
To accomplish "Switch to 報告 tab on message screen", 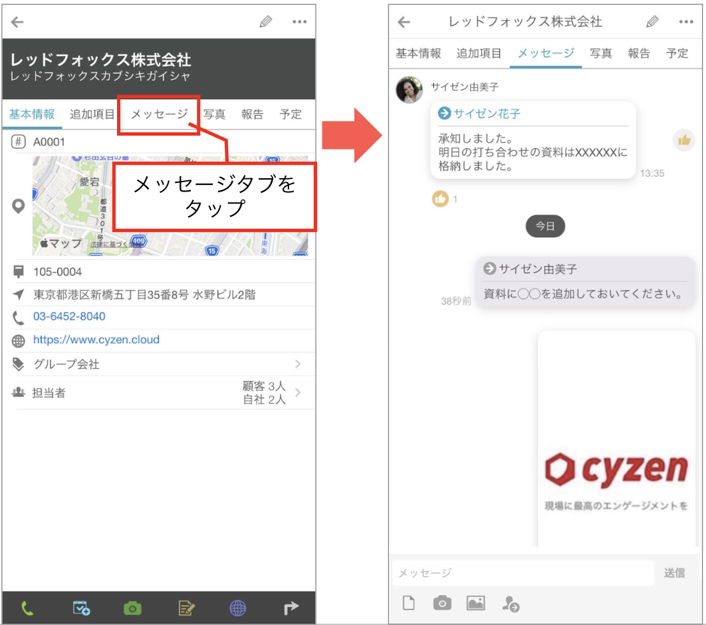I will point(638,54).
